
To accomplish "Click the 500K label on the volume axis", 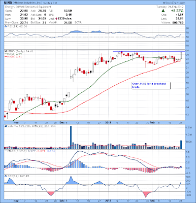I will [189, 142].
